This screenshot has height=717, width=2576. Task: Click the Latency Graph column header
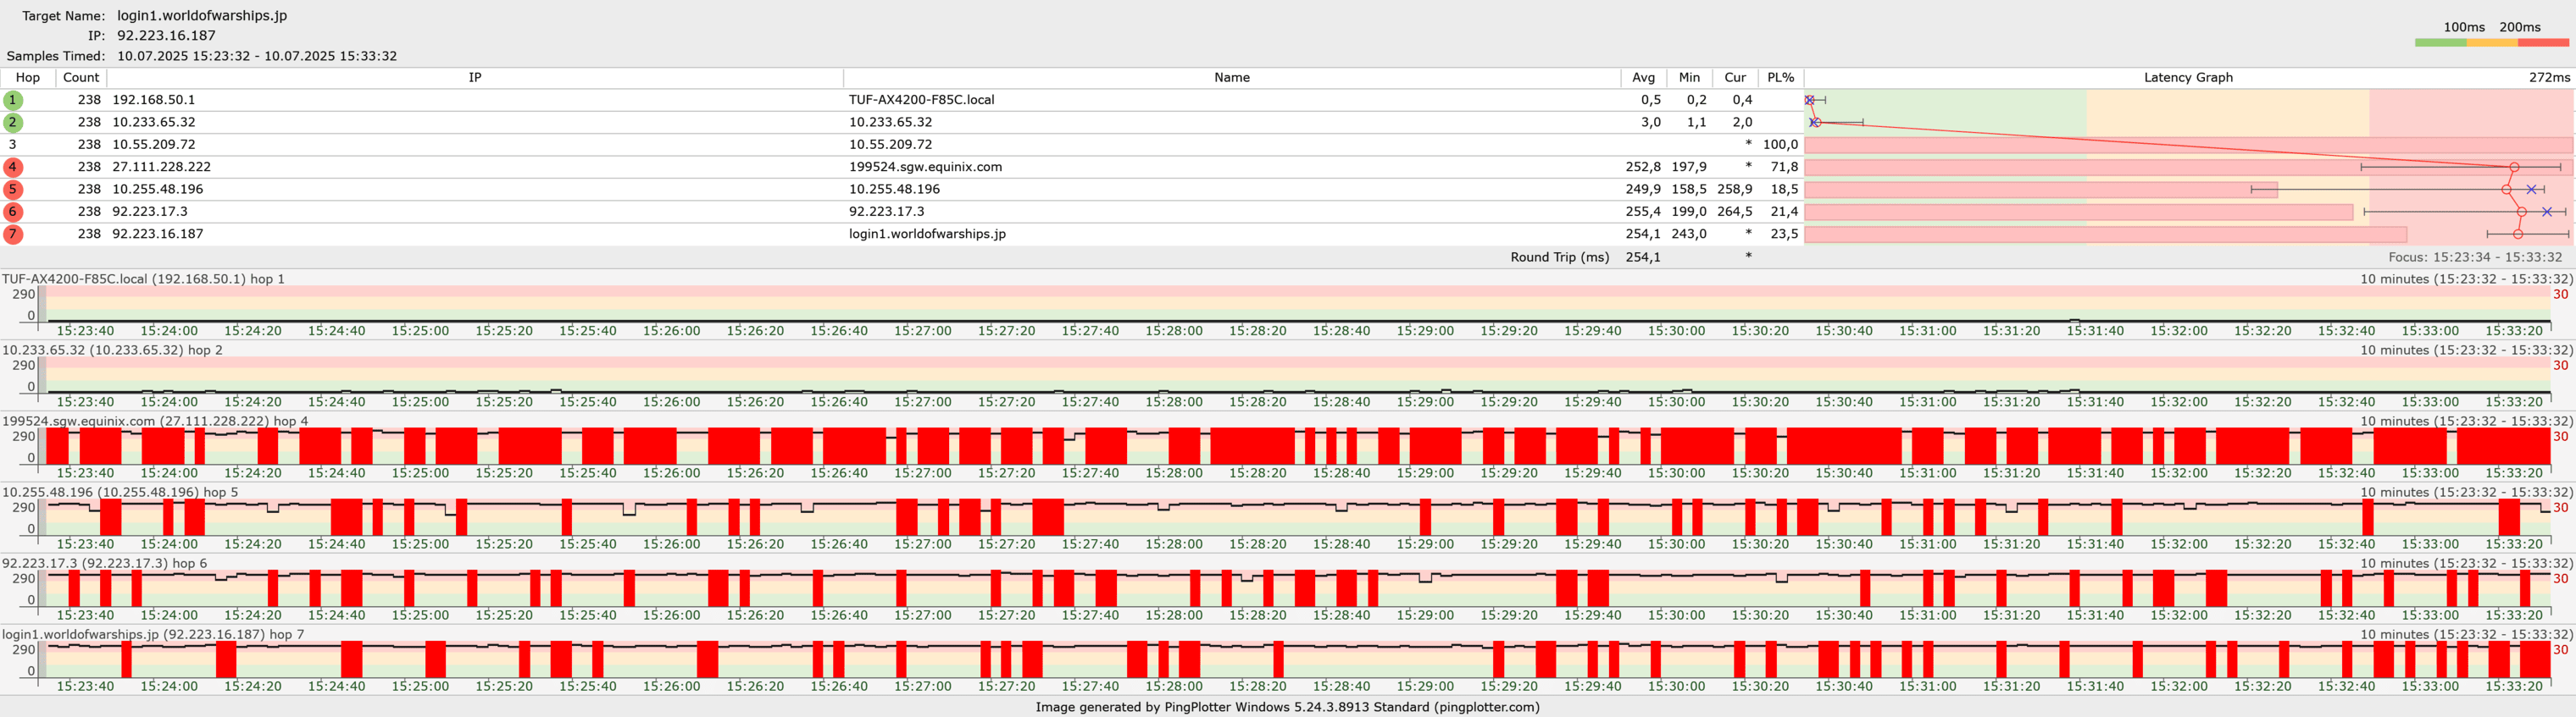tap(2187, 78)
